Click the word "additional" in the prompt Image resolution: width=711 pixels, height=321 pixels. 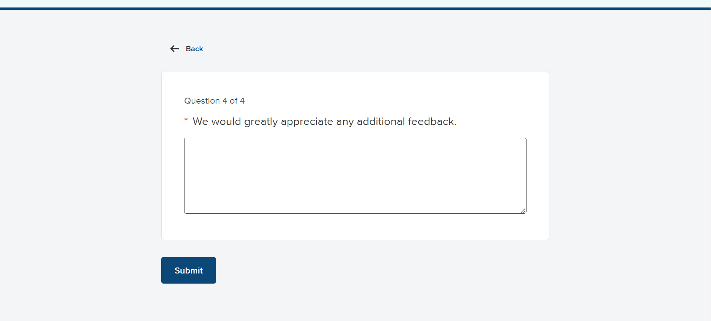381,122
